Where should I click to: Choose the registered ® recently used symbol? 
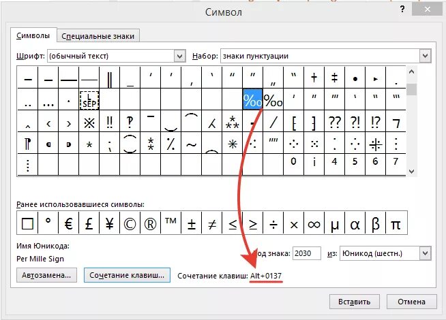click(x=150, y=223)
